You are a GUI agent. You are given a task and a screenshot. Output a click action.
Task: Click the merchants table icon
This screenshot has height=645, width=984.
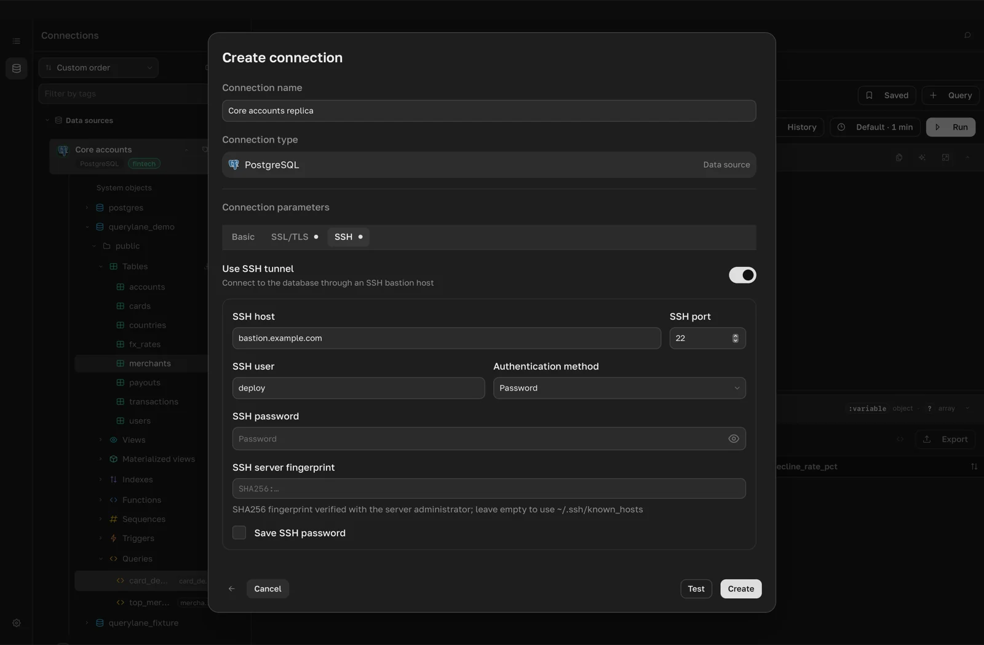[121, 363]
